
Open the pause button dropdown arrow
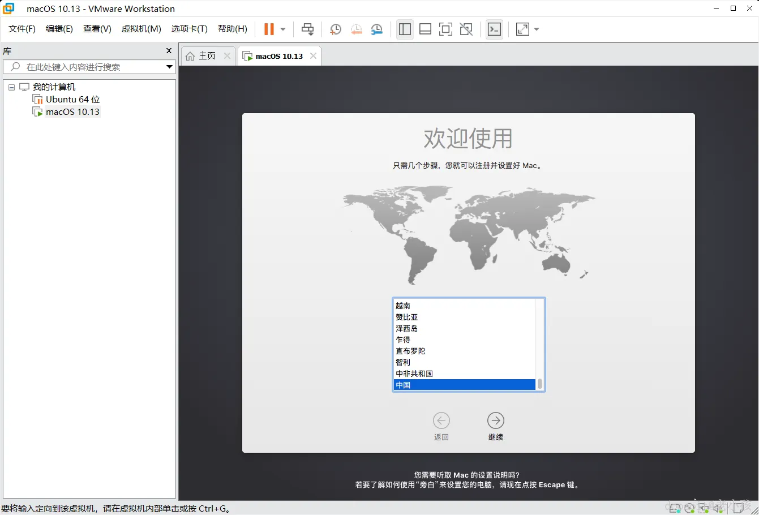coord(281,29)
